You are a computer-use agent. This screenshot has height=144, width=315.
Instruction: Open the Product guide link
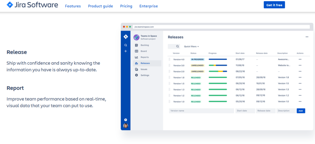tap(101, 6)
